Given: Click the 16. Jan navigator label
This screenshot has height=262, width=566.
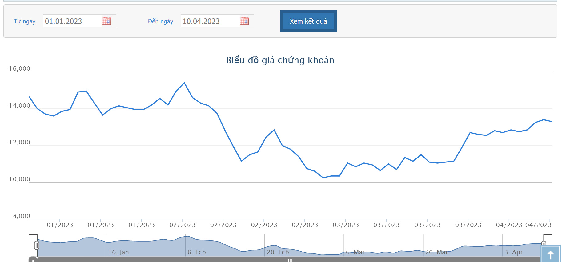Looking at the screenshot, I should [x=118, y=252].
